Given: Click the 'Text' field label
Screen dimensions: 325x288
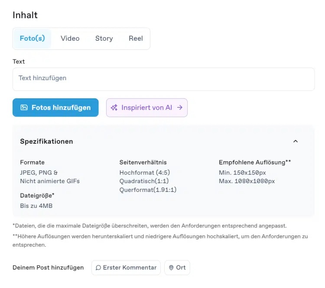Looking at the screenshot, I should [19, 61].
